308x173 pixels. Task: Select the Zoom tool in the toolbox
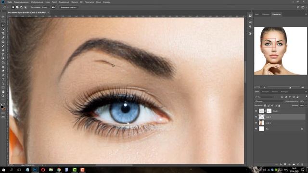pyautogui.click(x=3, y=96)
